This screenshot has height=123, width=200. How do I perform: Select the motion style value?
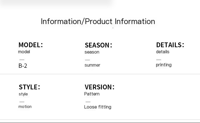point(25,106)
